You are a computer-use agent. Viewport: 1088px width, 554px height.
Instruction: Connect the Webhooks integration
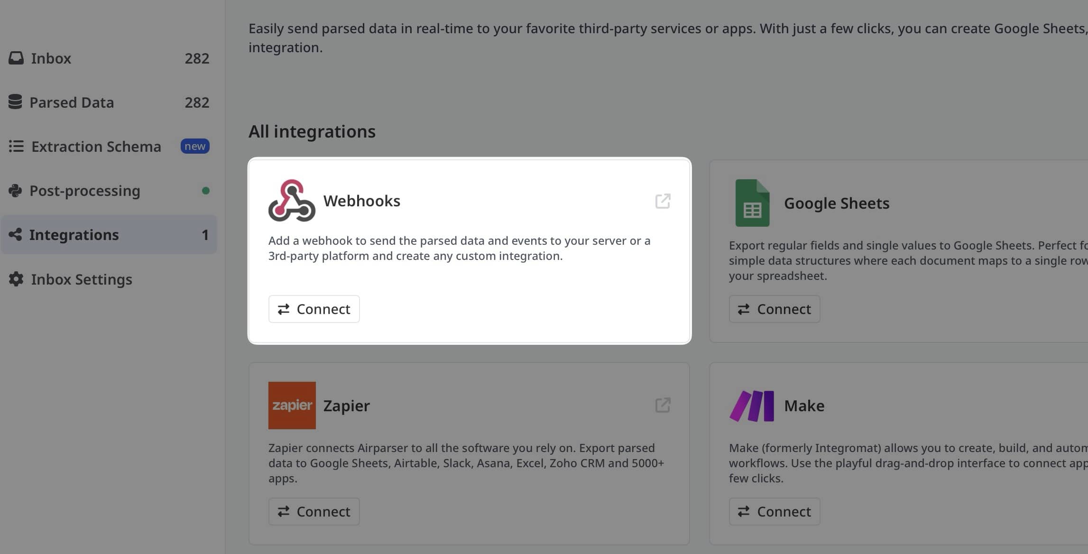point(313,309)
